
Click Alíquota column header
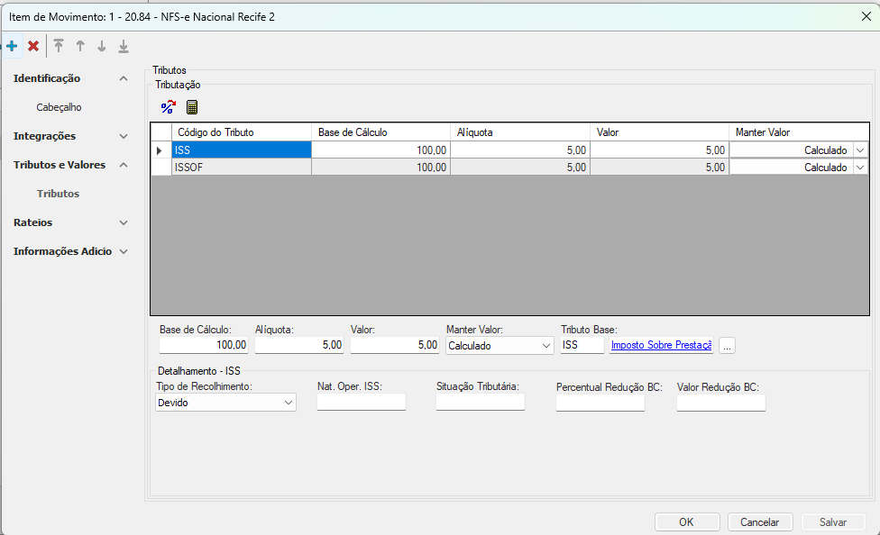point(520,132)
